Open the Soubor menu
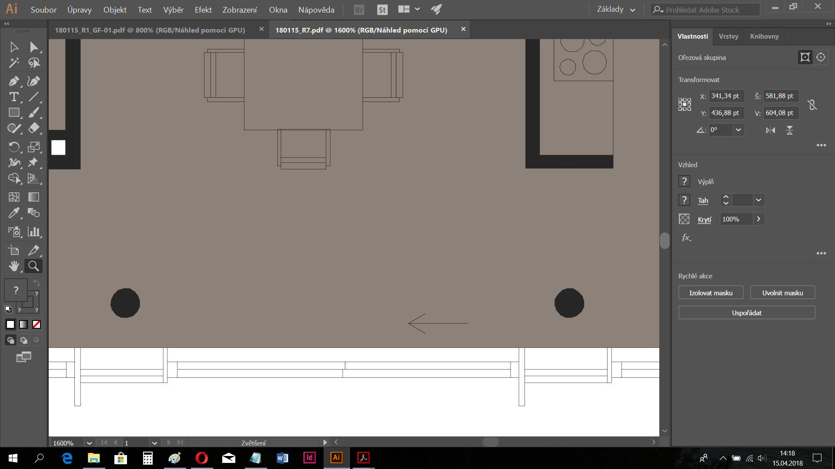Screen dimensions: 835x469 (x=43, y=10)
